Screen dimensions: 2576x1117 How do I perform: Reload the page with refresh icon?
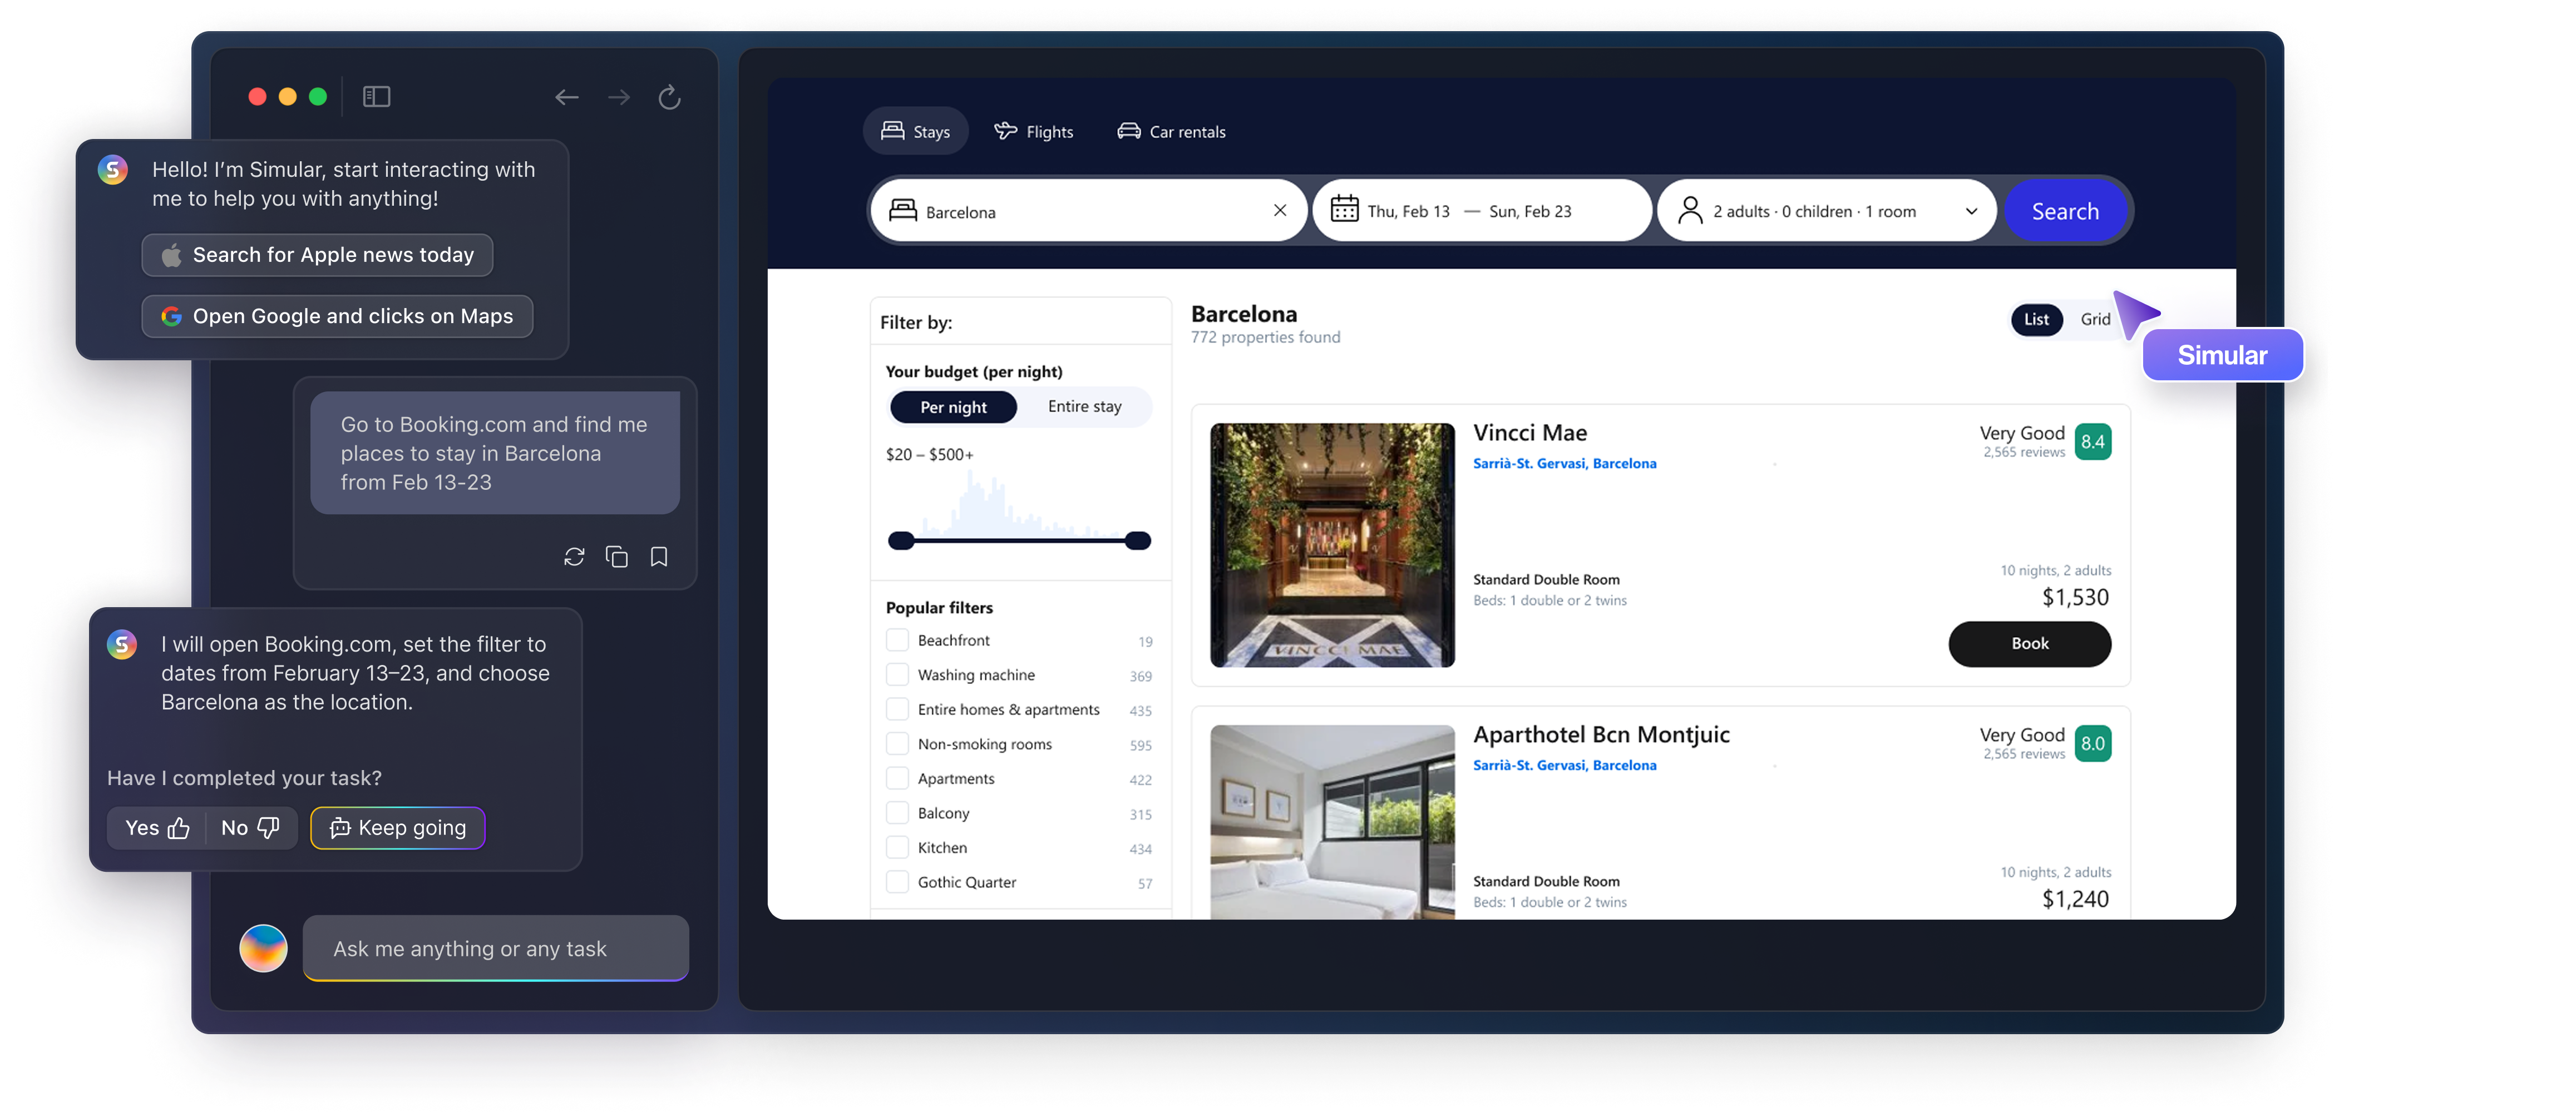pos(670,97)
